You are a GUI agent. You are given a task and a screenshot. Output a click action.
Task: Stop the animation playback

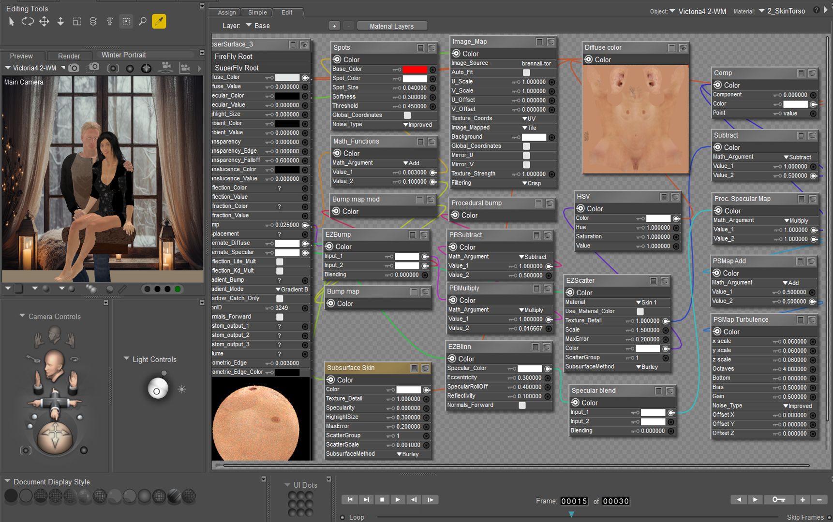[x=382, y=500]
